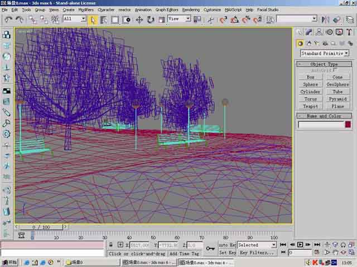Open the Standard Primitives dropdown
The width and height of the screenshot is (357, 267).
click(324, 53)
